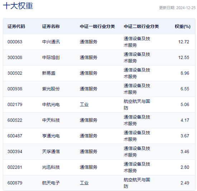Click the 十大权重 heading
197x191 pixels.
18,6
